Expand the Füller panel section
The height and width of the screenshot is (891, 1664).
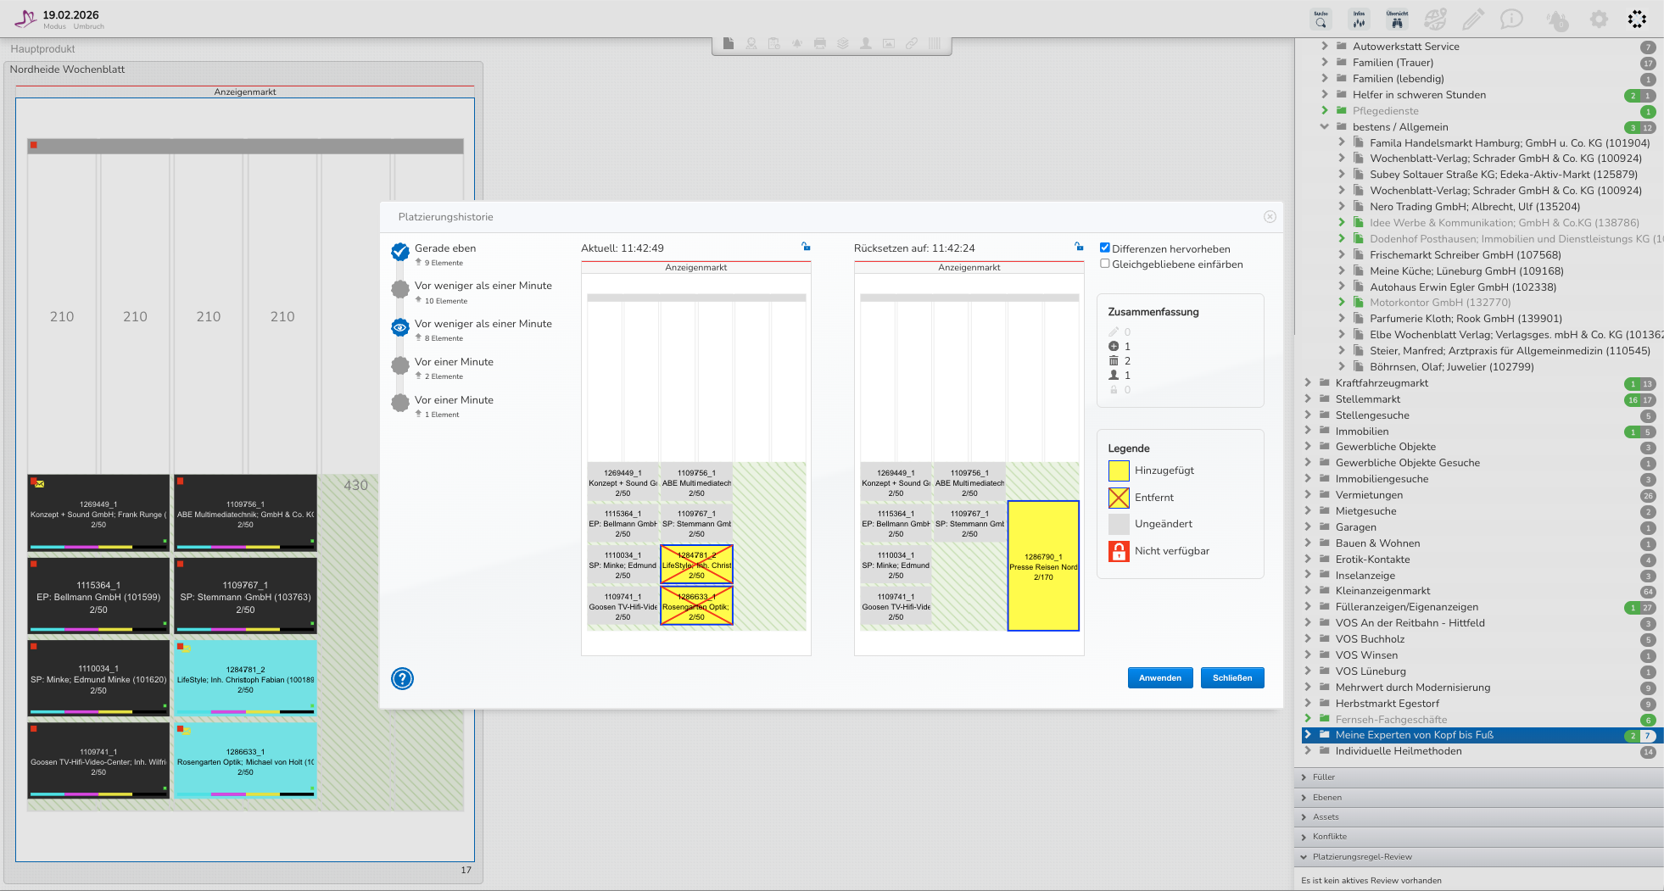(1323, 777)
